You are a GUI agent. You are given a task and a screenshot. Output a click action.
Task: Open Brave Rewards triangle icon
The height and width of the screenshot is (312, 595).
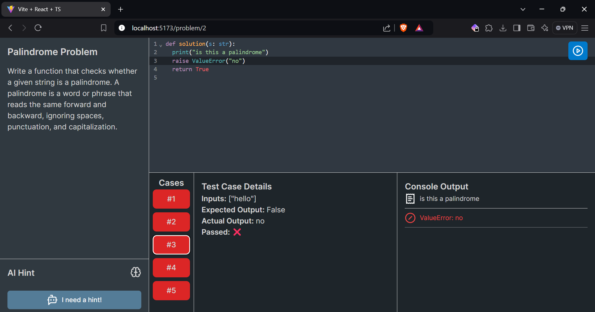[x=419, y=28]
